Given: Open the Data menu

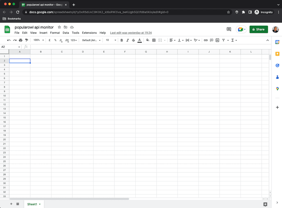Looking at the screenshot, I should pyautogui.click(x=66, y=33).
